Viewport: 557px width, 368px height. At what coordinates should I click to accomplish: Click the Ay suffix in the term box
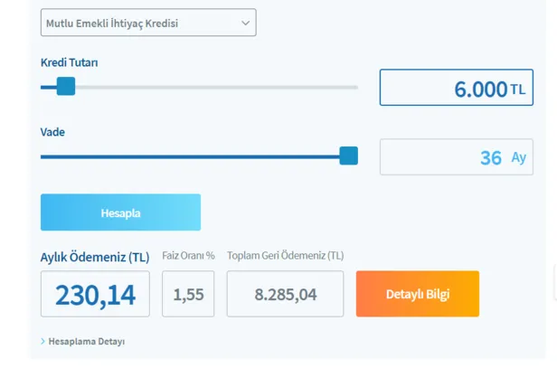pyautogui.click(x=518, y=157)
